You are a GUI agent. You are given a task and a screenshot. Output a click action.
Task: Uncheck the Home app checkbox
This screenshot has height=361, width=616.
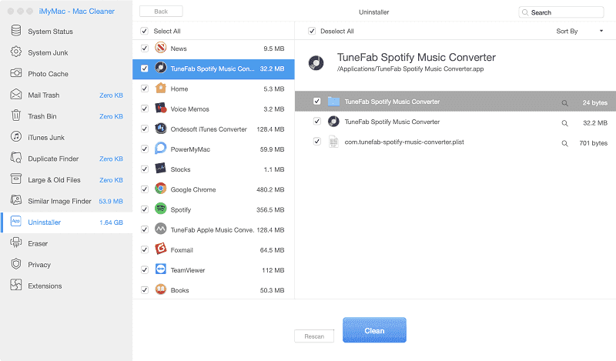click(x=145, y=89)
